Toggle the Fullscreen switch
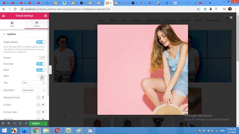Viewport: 239px width, 134px height. [x=41, y=64]
